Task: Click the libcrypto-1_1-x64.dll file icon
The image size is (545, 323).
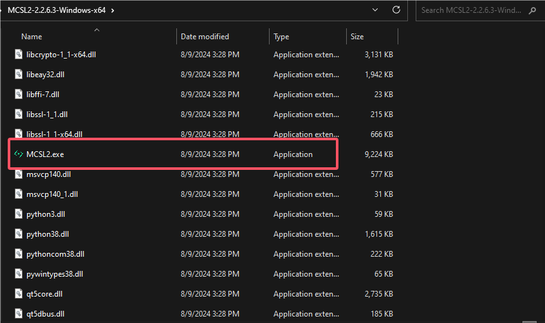Action: point(19,54)
